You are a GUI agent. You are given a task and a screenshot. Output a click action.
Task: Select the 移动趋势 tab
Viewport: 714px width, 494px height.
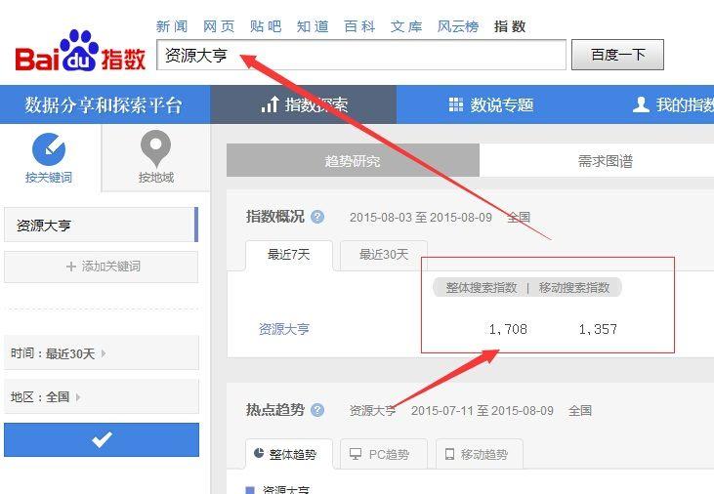pyautogui.click(x=479, y=454)
